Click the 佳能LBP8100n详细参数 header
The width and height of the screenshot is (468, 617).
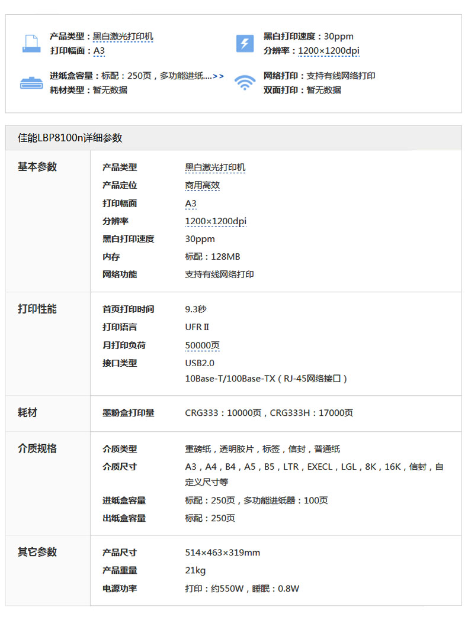coord(70,138)
